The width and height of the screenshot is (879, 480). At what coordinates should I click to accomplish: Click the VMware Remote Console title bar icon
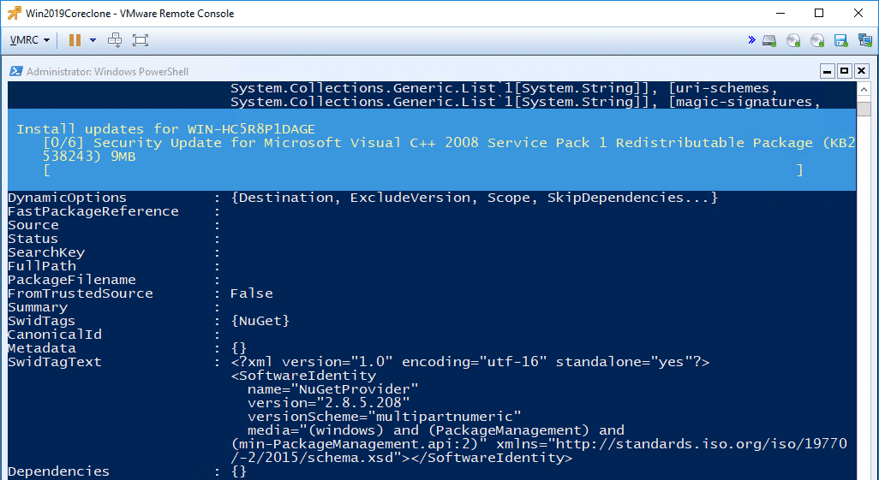coord(15,14)
